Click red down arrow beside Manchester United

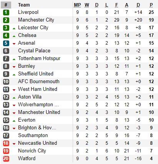click(x=14, y=113)
